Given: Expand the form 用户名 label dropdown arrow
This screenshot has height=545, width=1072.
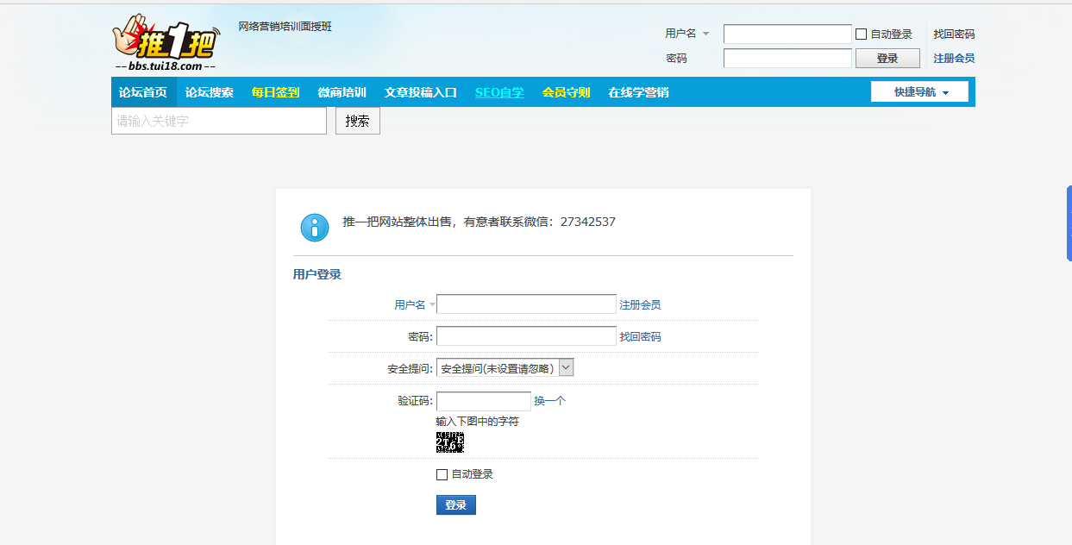Looking at the screenshot, I should click(432, 304).
